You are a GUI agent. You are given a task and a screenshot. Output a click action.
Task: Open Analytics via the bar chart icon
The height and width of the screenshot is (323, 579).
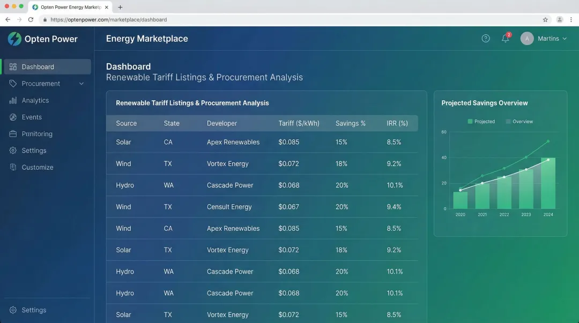pyautogui.click(x=13, y=100)
